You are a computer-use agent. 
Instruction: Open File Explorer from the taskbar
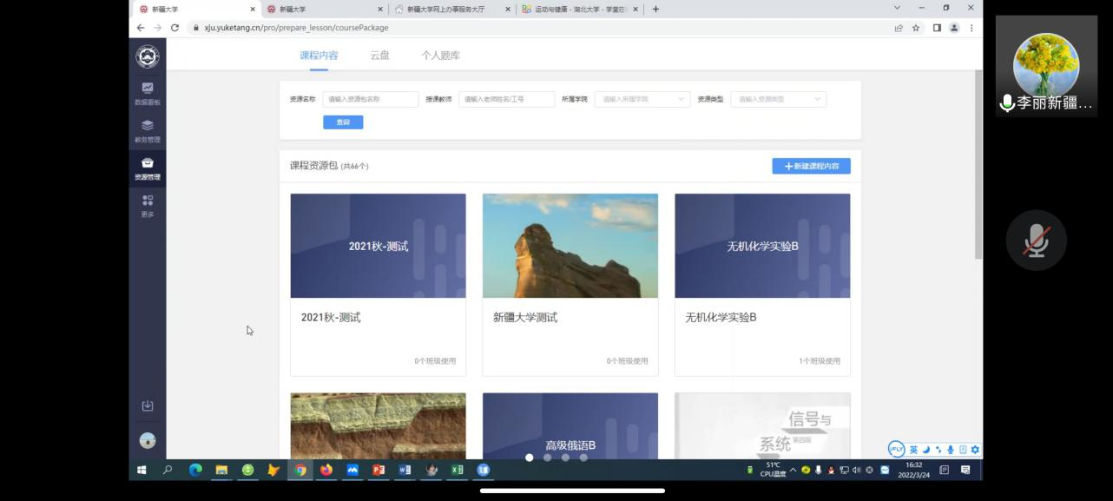click(221, 470)
